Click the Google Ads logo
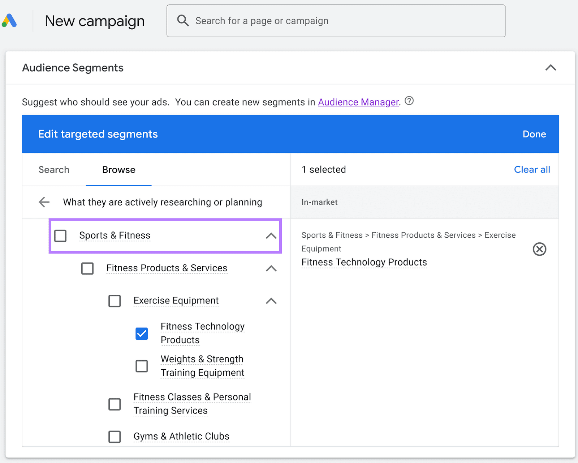 pyautogui.click(x=9, y=21)
